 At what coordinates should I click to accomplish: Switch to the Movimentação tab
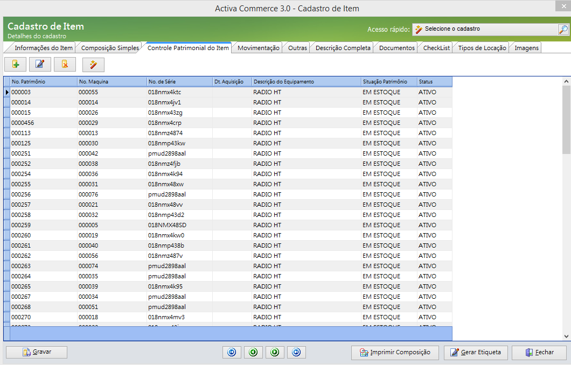pos(259,48)
